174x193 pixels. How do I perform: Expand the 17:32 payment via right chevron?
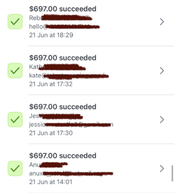tap(162, 71)
